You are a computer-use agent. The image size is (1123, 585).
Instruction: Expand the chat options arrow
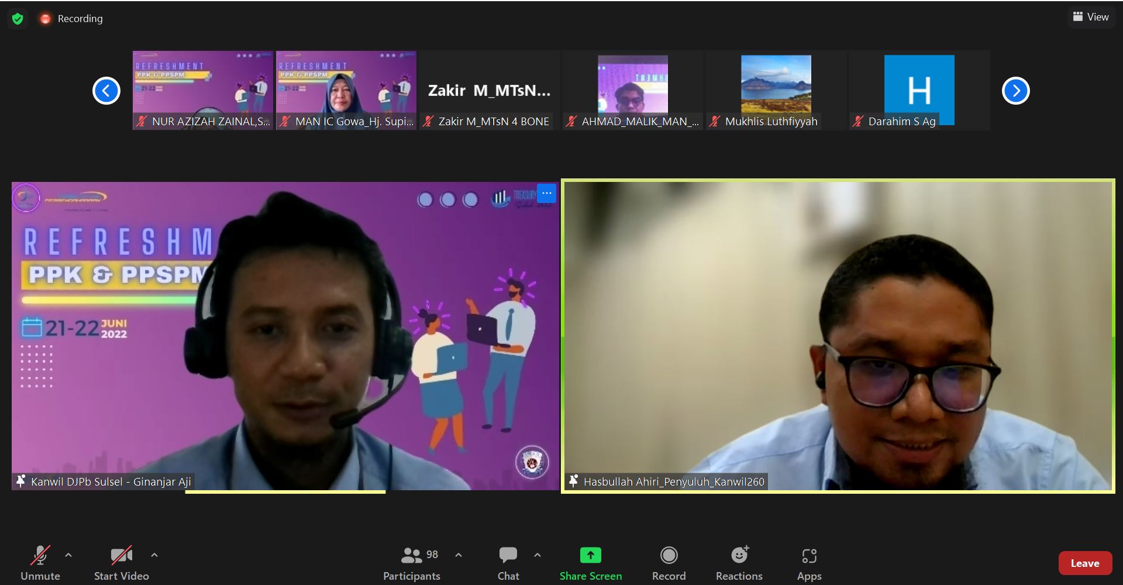[538, 555]
